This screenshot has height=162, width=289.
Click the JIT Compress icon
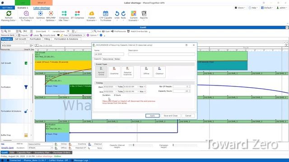tap(77, 13)
